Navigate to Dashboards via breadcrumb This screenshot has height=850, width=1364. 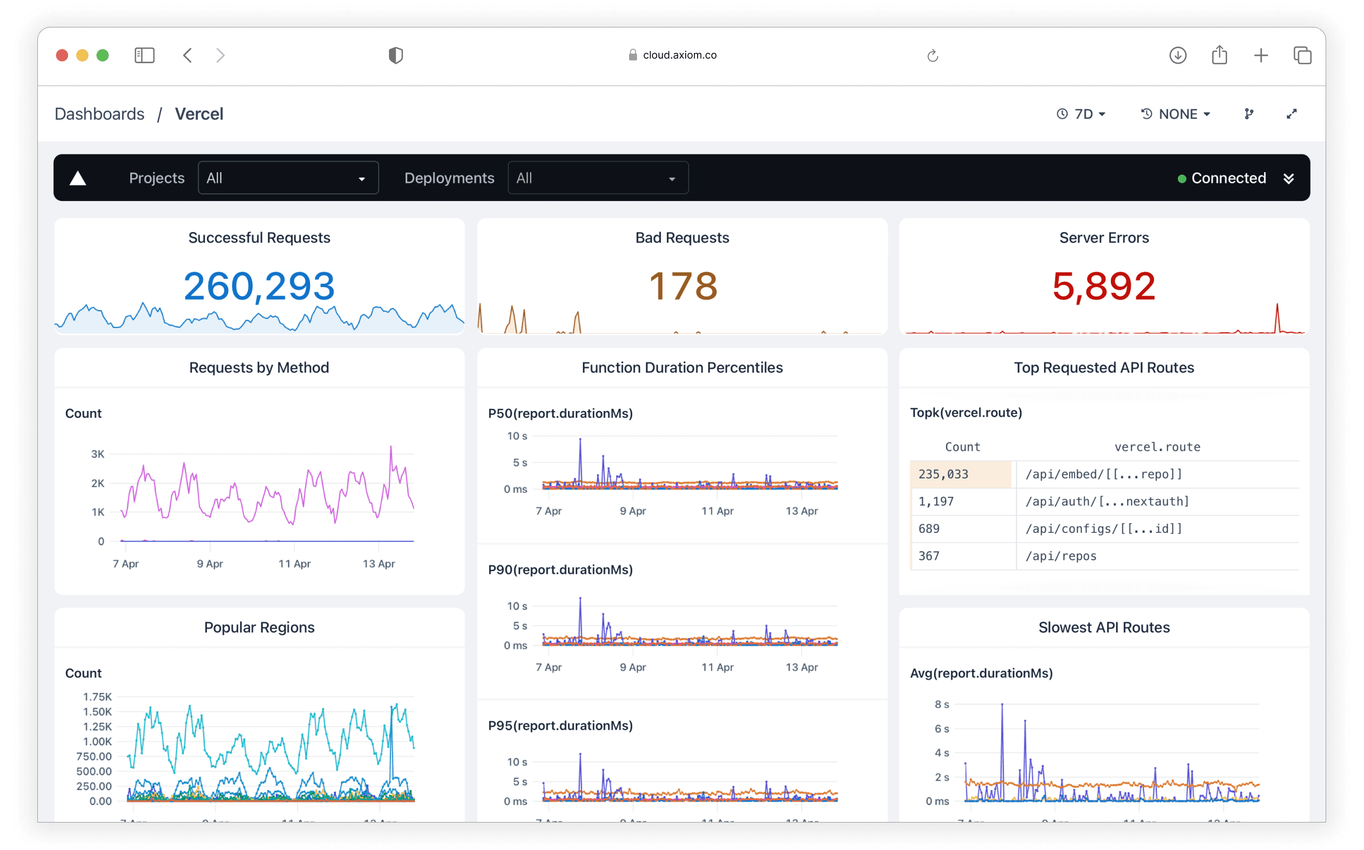coord(99,114)
